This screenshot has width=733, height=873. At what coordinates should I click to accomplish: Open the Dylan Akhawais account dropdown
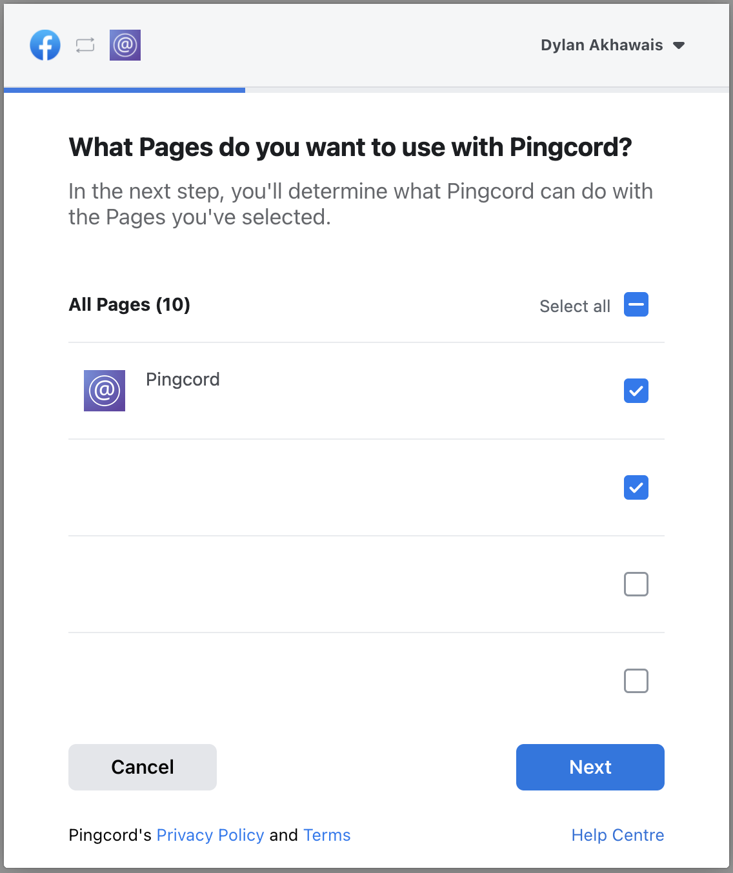[612, 45]
